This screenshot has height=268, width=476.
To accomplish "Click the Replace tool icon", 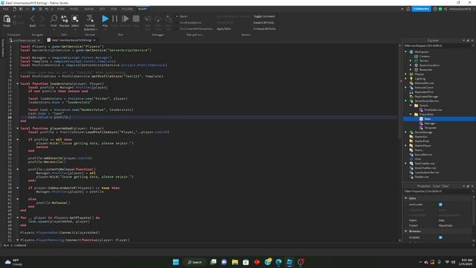I will coord(64,19).
